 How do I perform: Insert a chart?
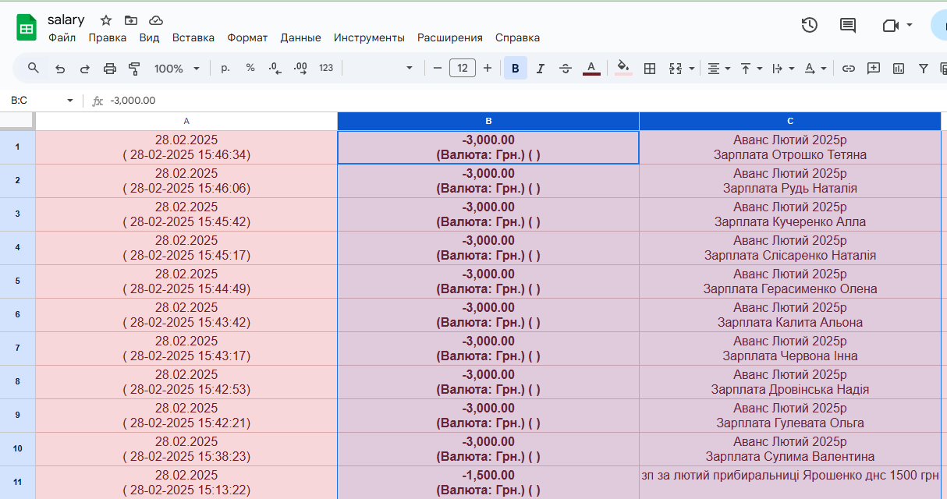click(x=899, y=69)
